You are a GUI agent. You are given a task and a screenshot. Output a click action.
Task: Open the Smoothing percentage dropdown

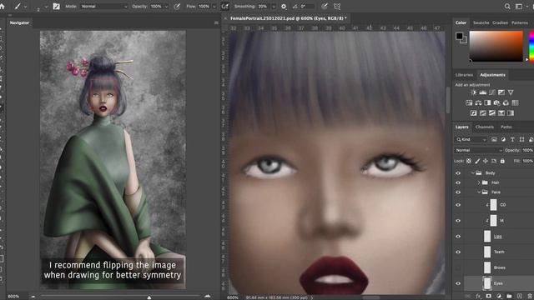[273, 7]
